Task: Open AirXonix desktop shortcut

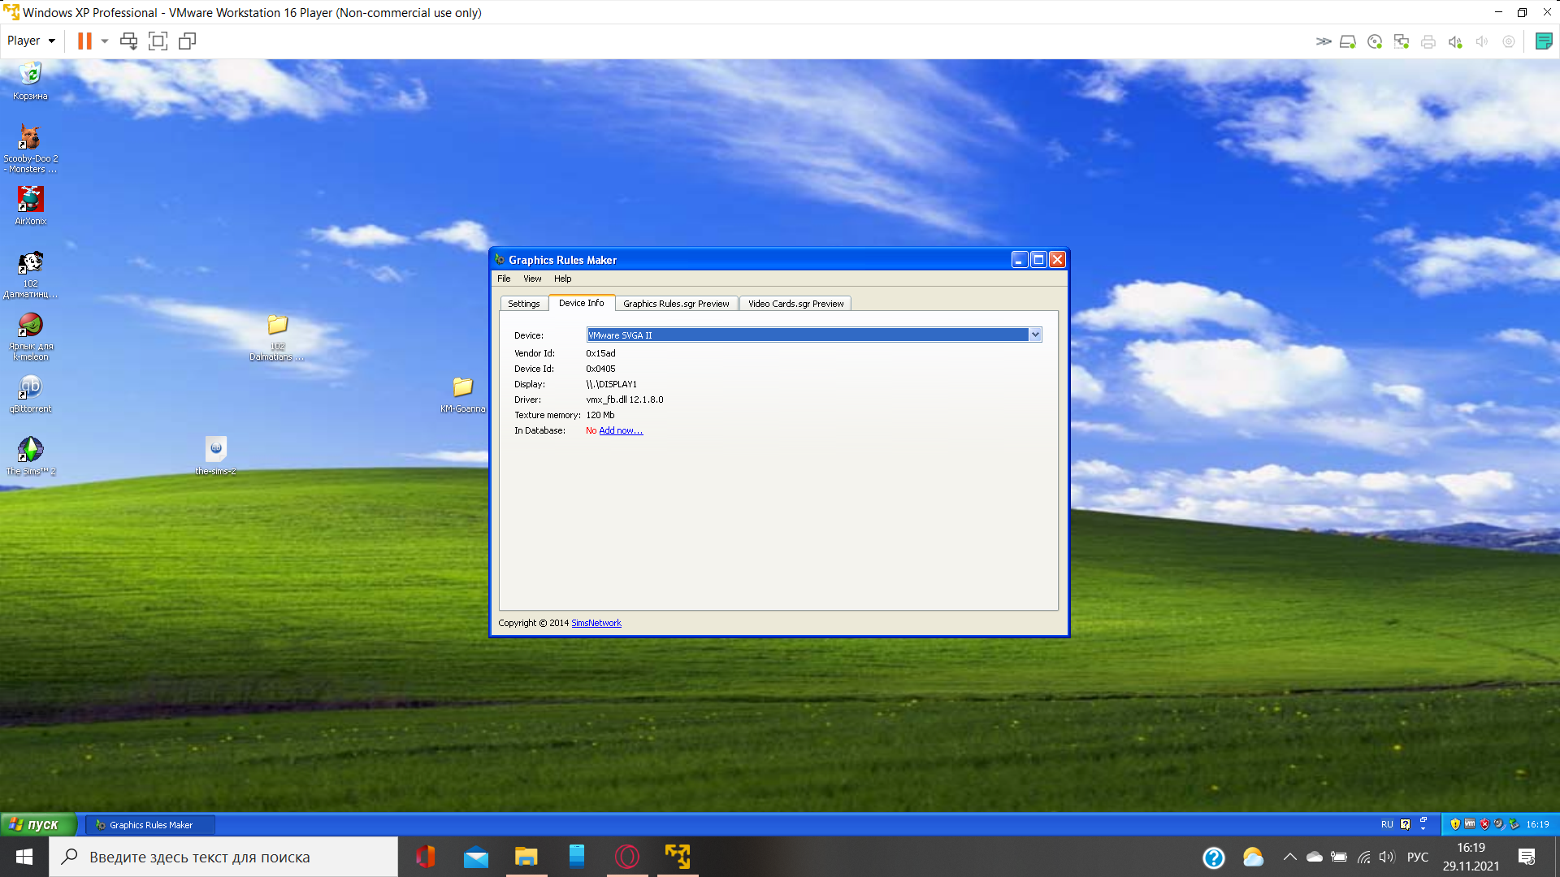Action: [x=30, y=200]
